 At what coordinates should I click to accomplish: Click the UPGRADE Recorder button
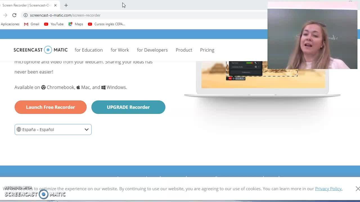coord(128,107)
